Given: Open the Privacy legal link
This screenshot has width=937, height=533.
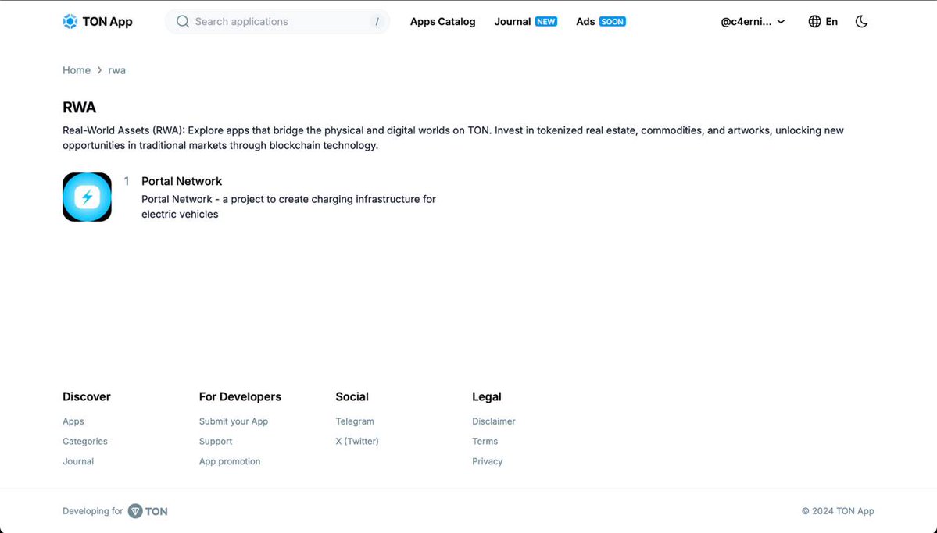Looking at the screenshot, I should coord(487,461).
